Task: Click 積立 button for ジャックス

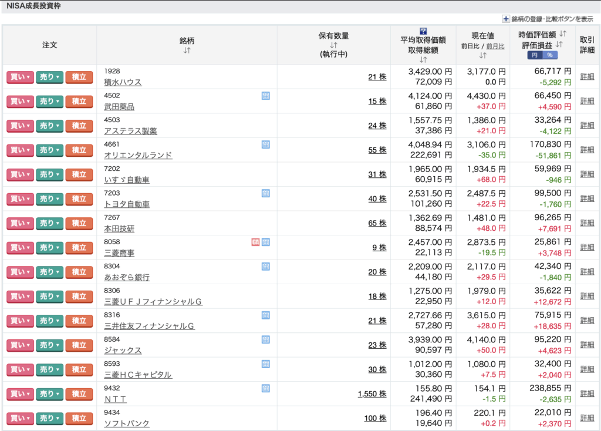Action: [79, 345]
